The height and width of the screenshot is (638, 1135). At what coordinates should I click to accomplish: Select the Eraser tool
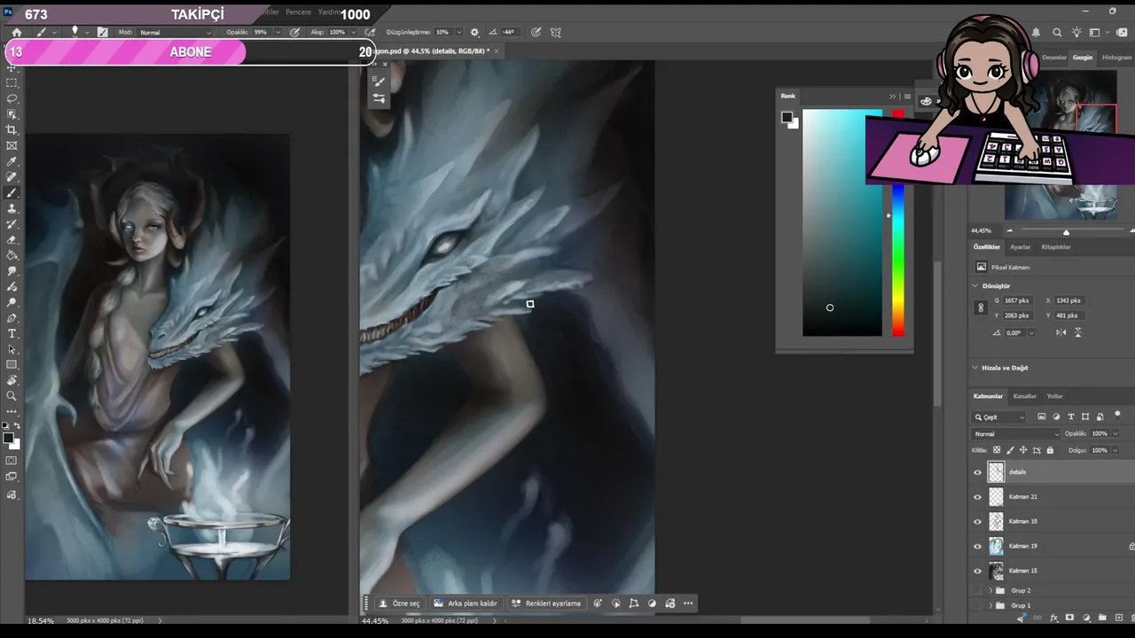12,240
